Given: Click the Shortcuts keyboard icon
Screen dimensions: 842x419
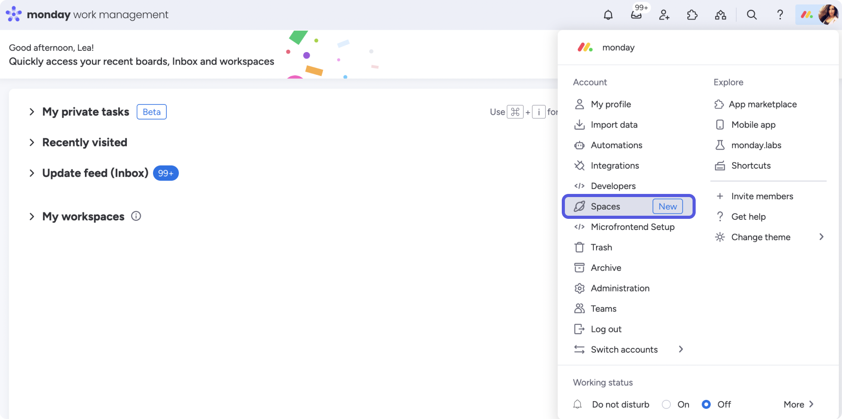Looking at the screenshot, I should pos(720,165).
